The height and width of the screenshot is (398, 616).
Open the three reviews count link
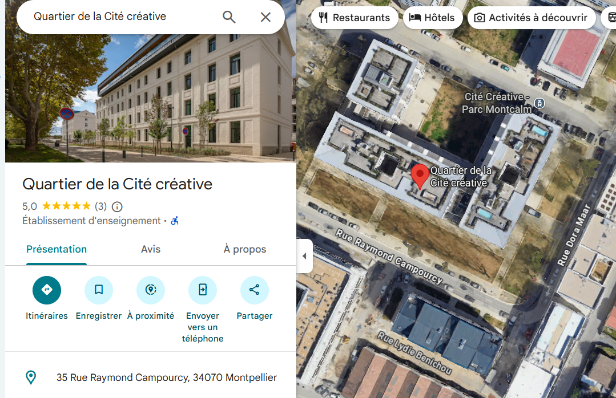pos(100,206)
